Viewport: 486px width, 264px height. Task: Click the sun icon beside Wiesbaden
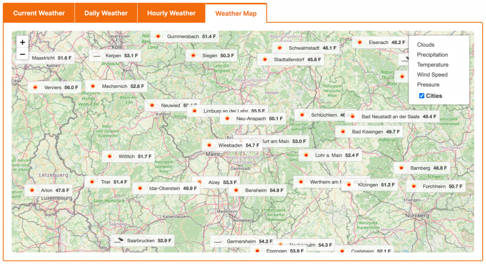209,145
